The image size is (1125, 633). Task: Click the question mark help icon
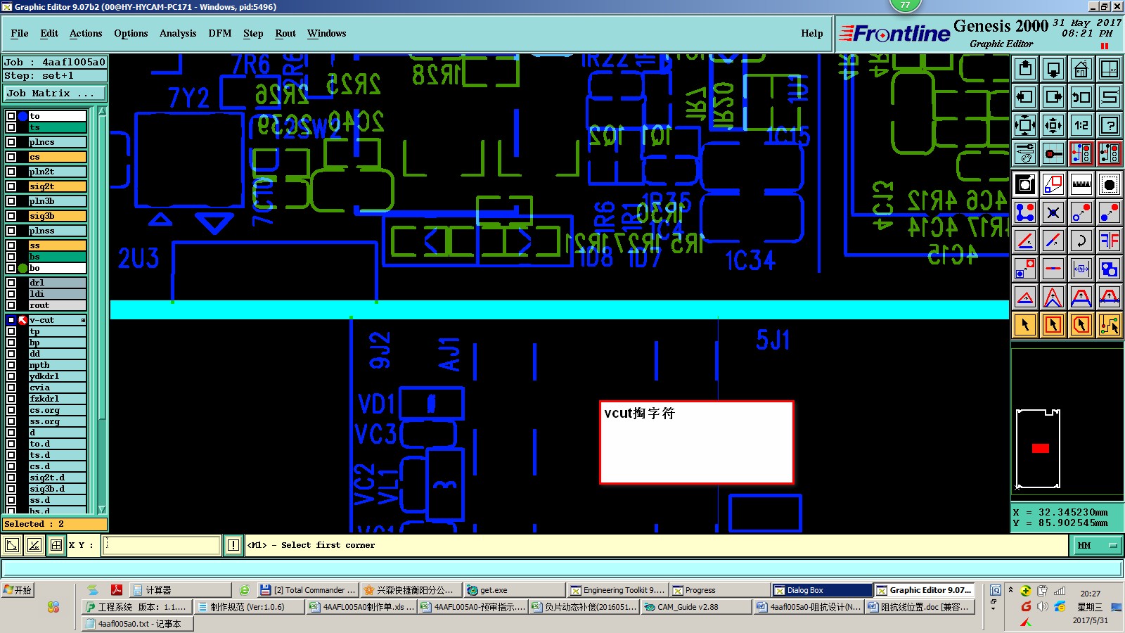pyautogui.click(x=1110, y=126)
